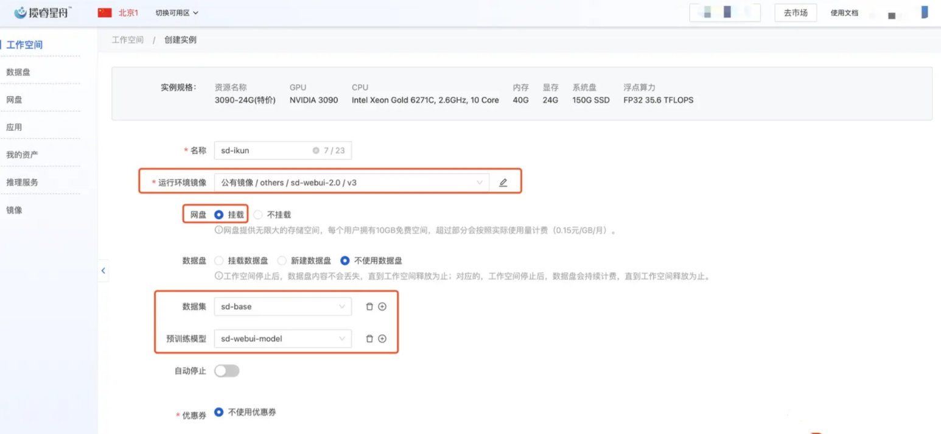The image size is (941, 434).
Task: Click the 150G SSD system disk value
Action: (592, 100)
